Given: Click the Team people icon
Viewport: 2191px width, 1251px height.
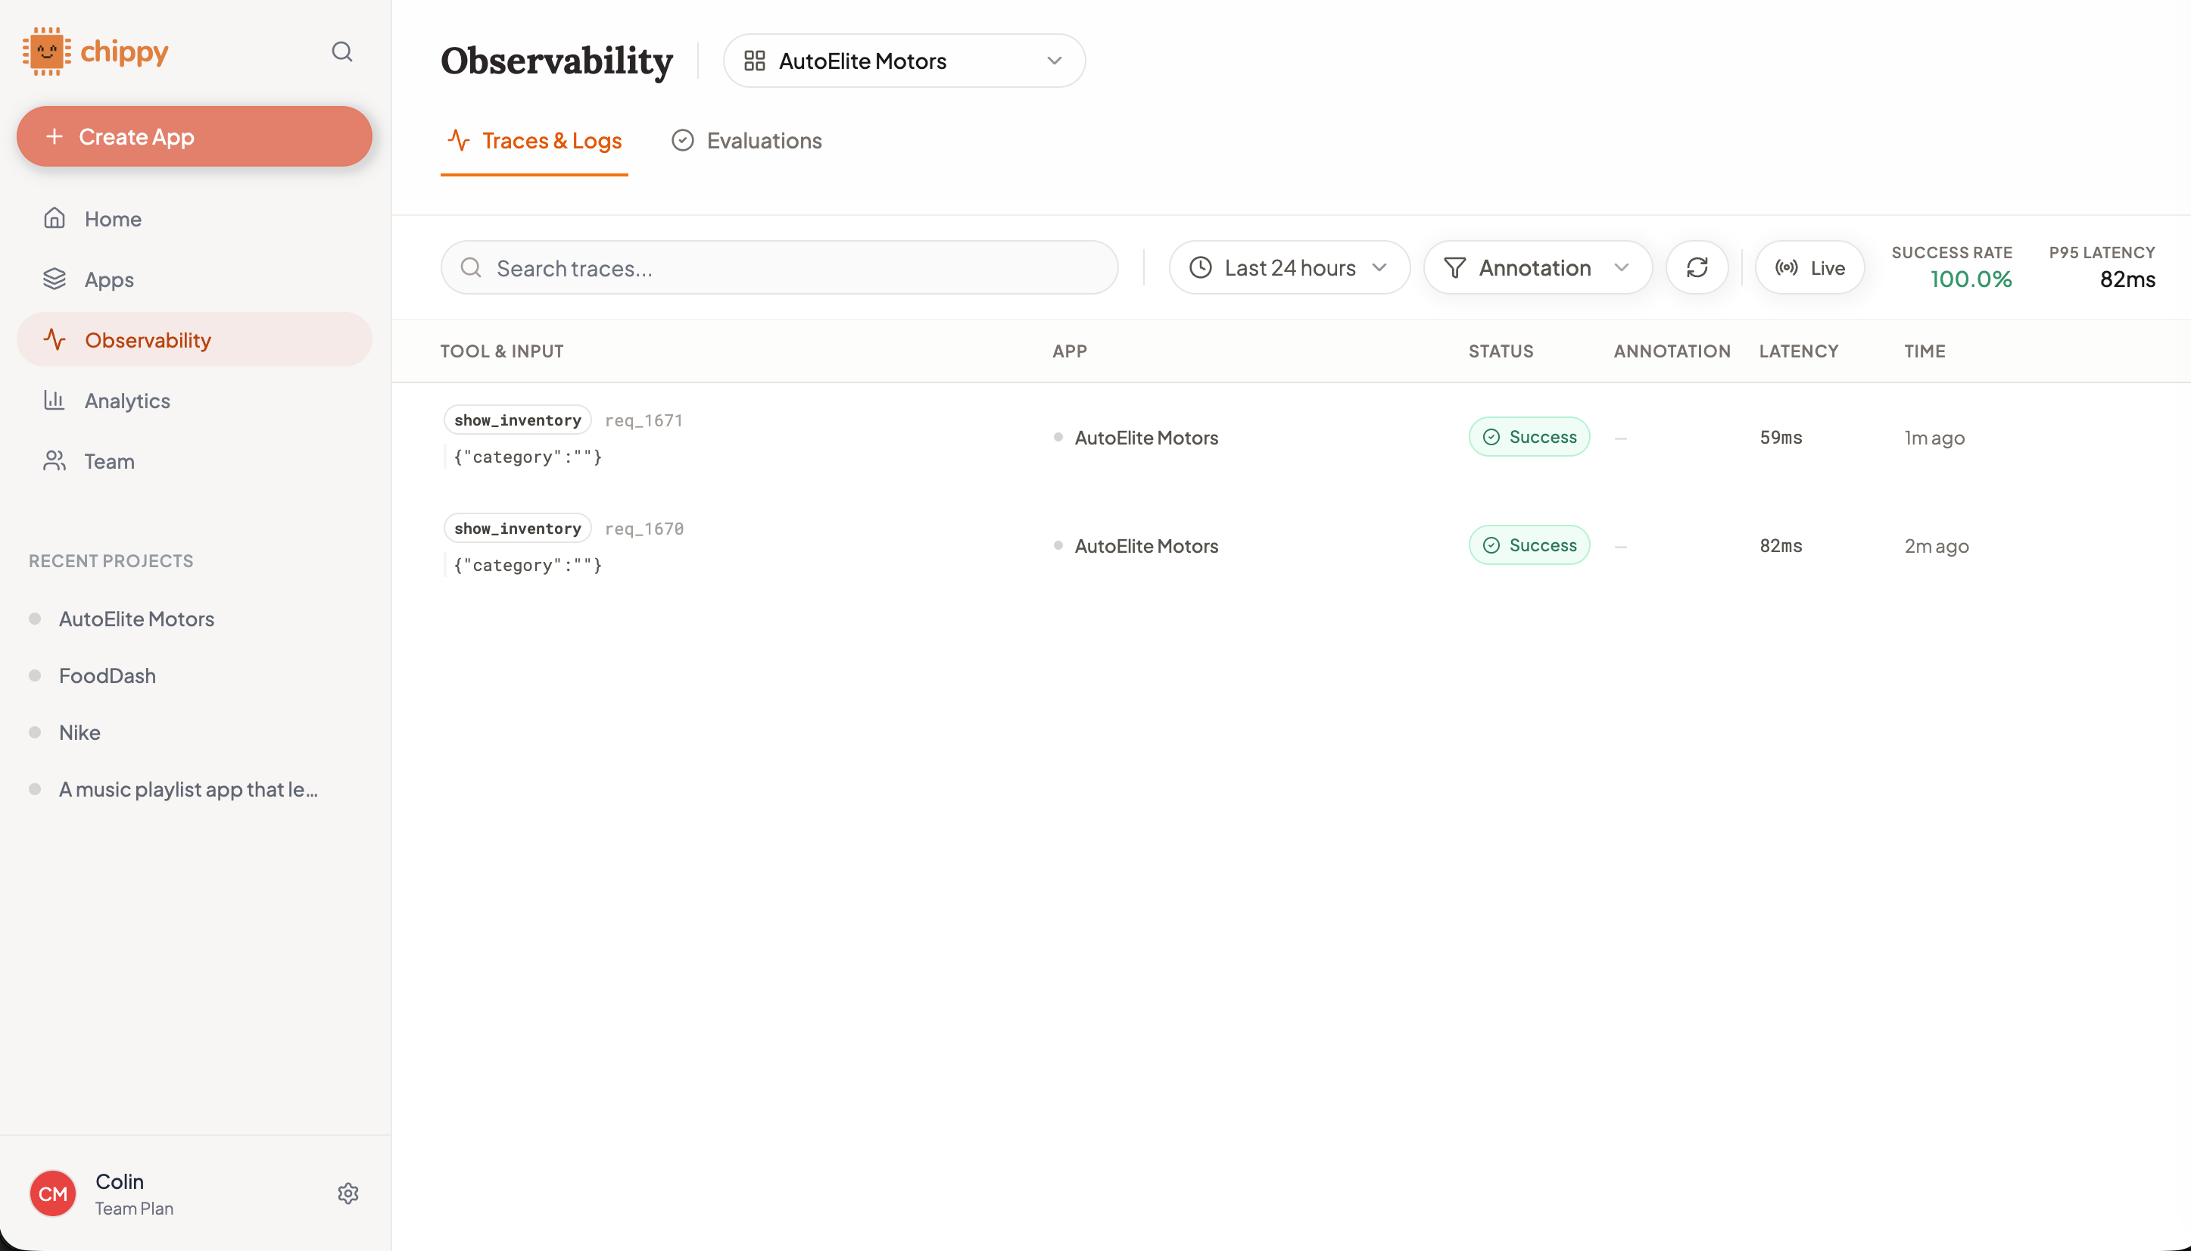Looking at the screenshot, I should tap(54, 461).
